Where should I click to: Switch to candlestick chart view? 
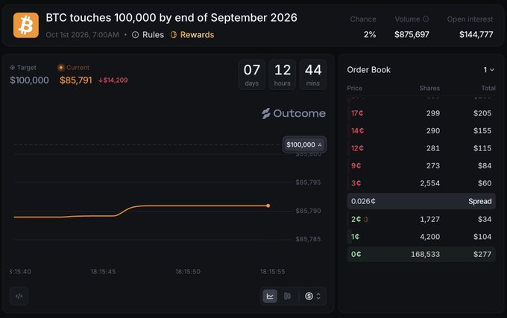[287, 296]
